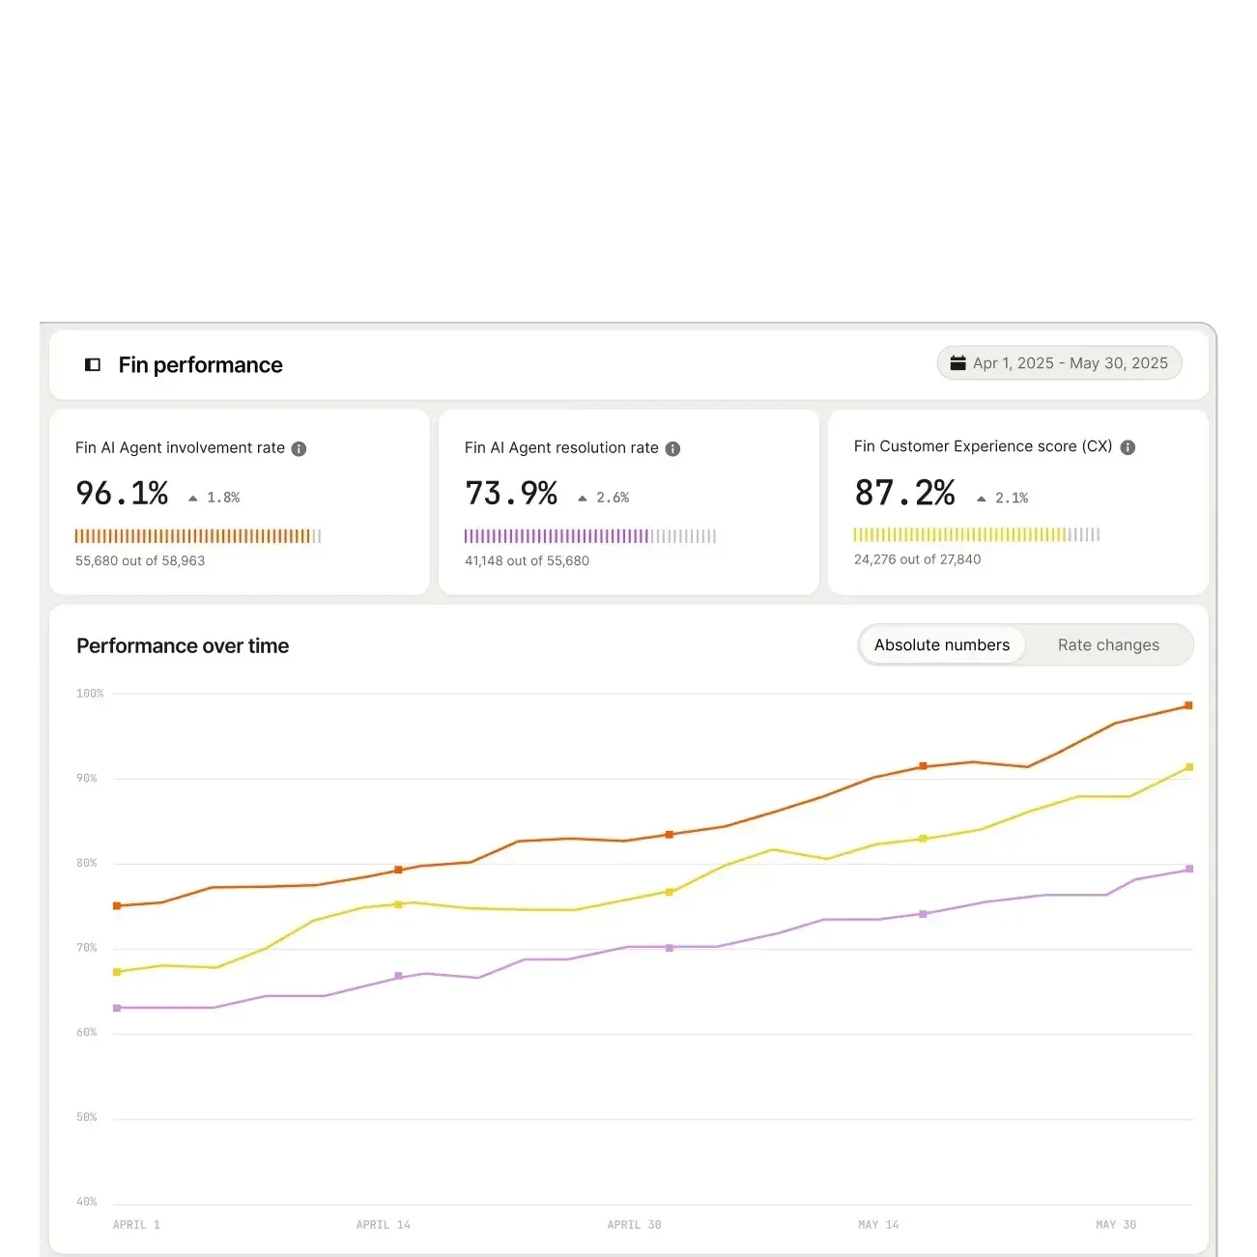Image resolution: width=1257 pixels, height=1257 pixels.
Task: Select the yellow line's data point at April 14
Action: (x=398, y=904)
